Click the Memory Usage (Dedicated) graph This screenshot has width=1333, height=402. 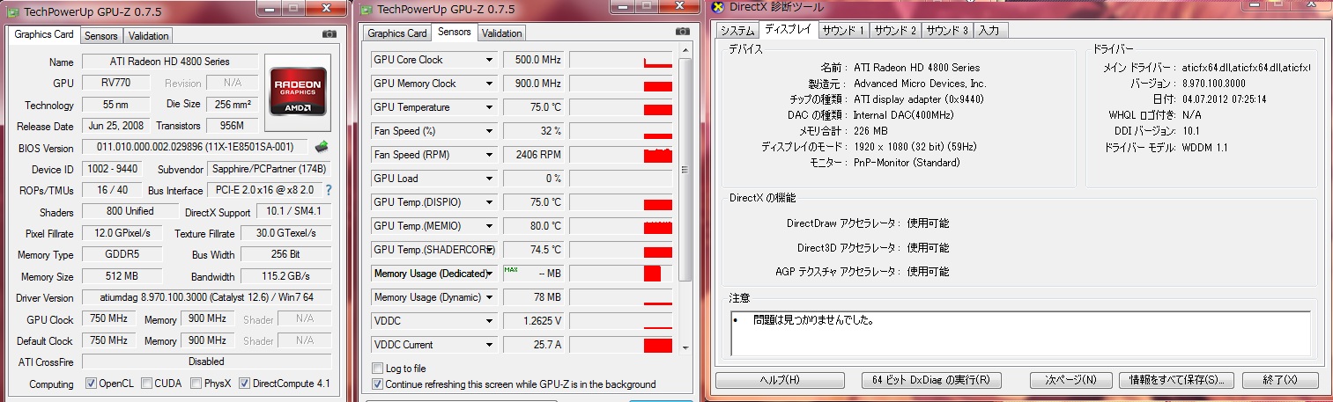coord(621,274)
